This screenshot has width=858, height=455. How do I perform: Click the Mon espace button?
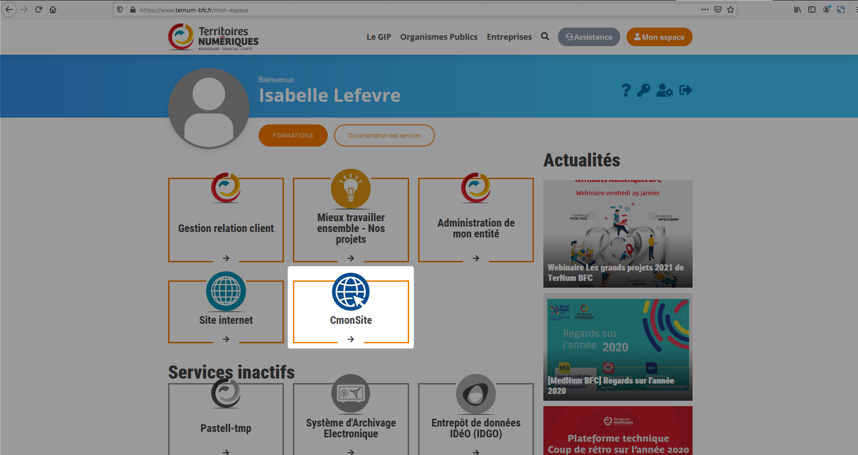point(659,37)
